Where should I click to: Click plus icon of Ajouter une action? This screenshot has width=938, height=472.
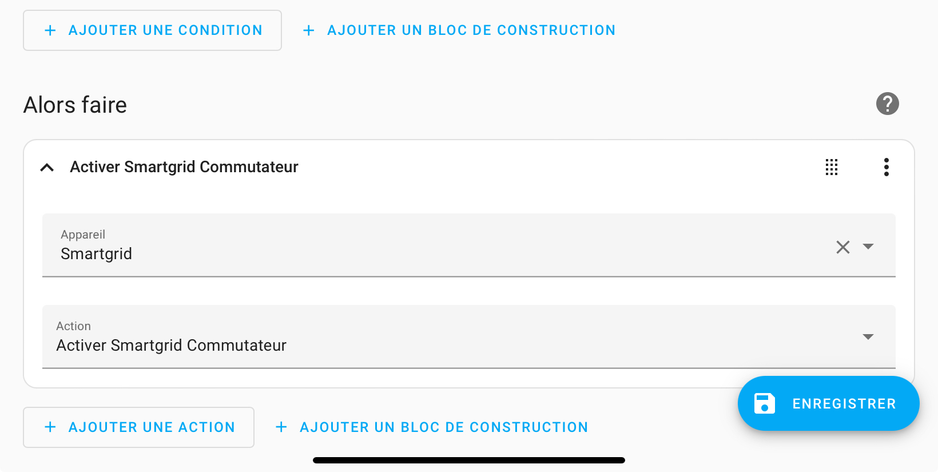[50, 427]
